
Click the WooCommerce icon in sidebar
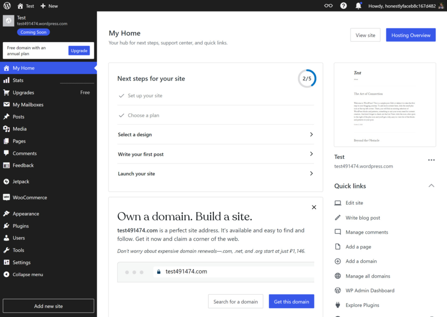6,198
